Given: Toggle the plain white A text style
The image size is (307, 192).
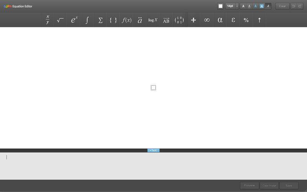Looking at the screenshot, I should point(243,6).
